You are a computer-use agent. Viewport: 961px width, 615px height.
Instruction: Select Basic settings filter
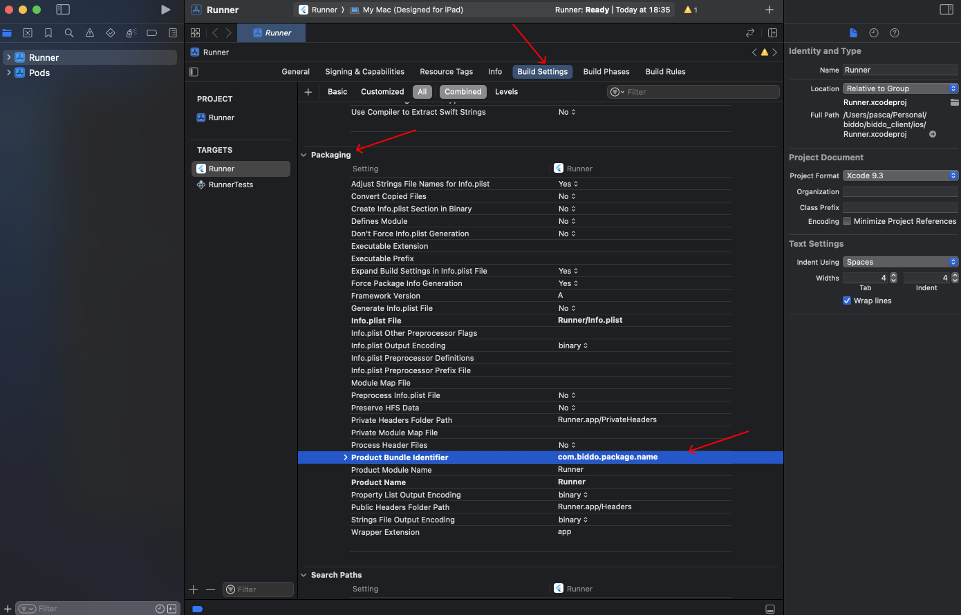337,91
